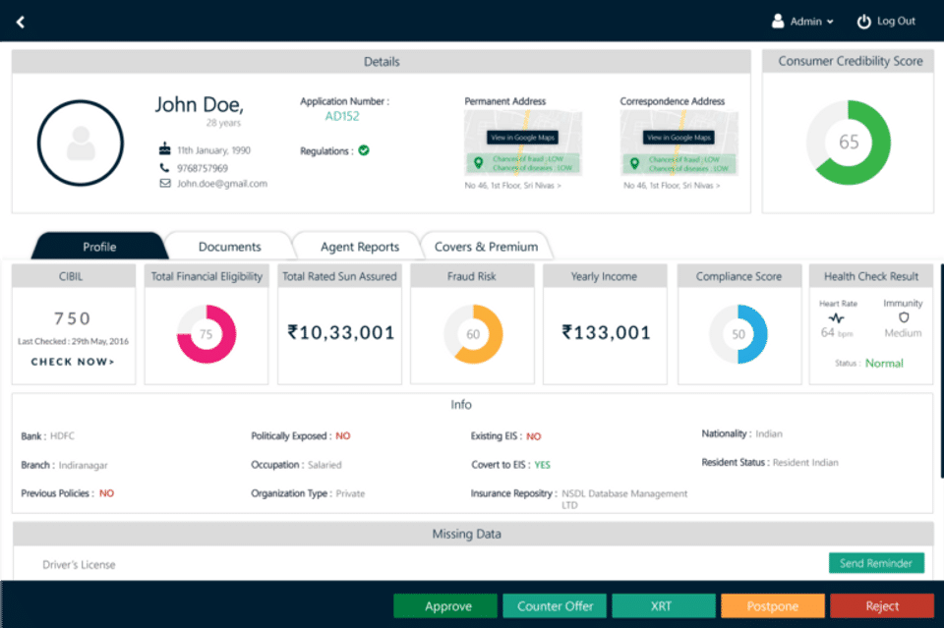The height and width of the screenshot is (628, 944).
Task: Go back using the left arrow icon
Action: click(21, 23)
